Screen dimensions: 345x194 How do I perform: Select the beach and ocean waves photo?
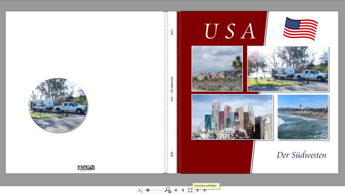click(x=303, y=117)
